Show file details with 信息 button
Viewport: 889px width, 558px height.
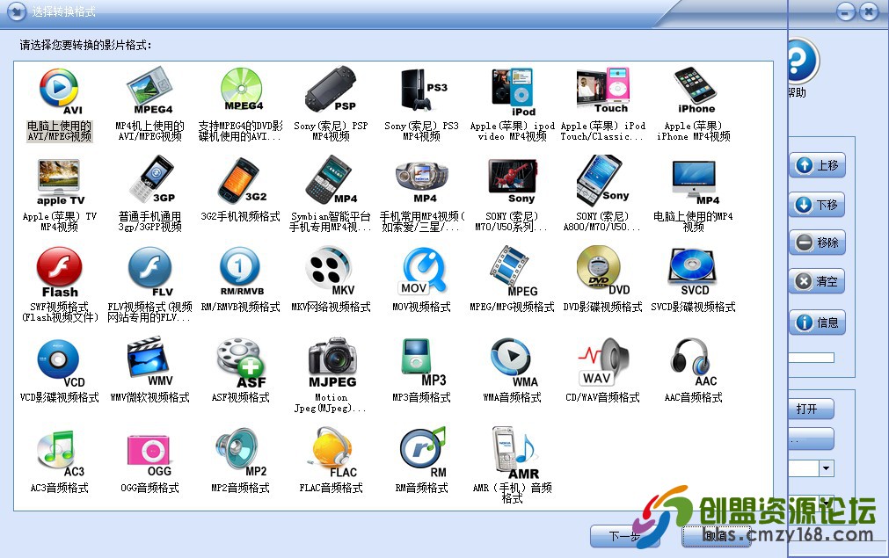(817, 322)
